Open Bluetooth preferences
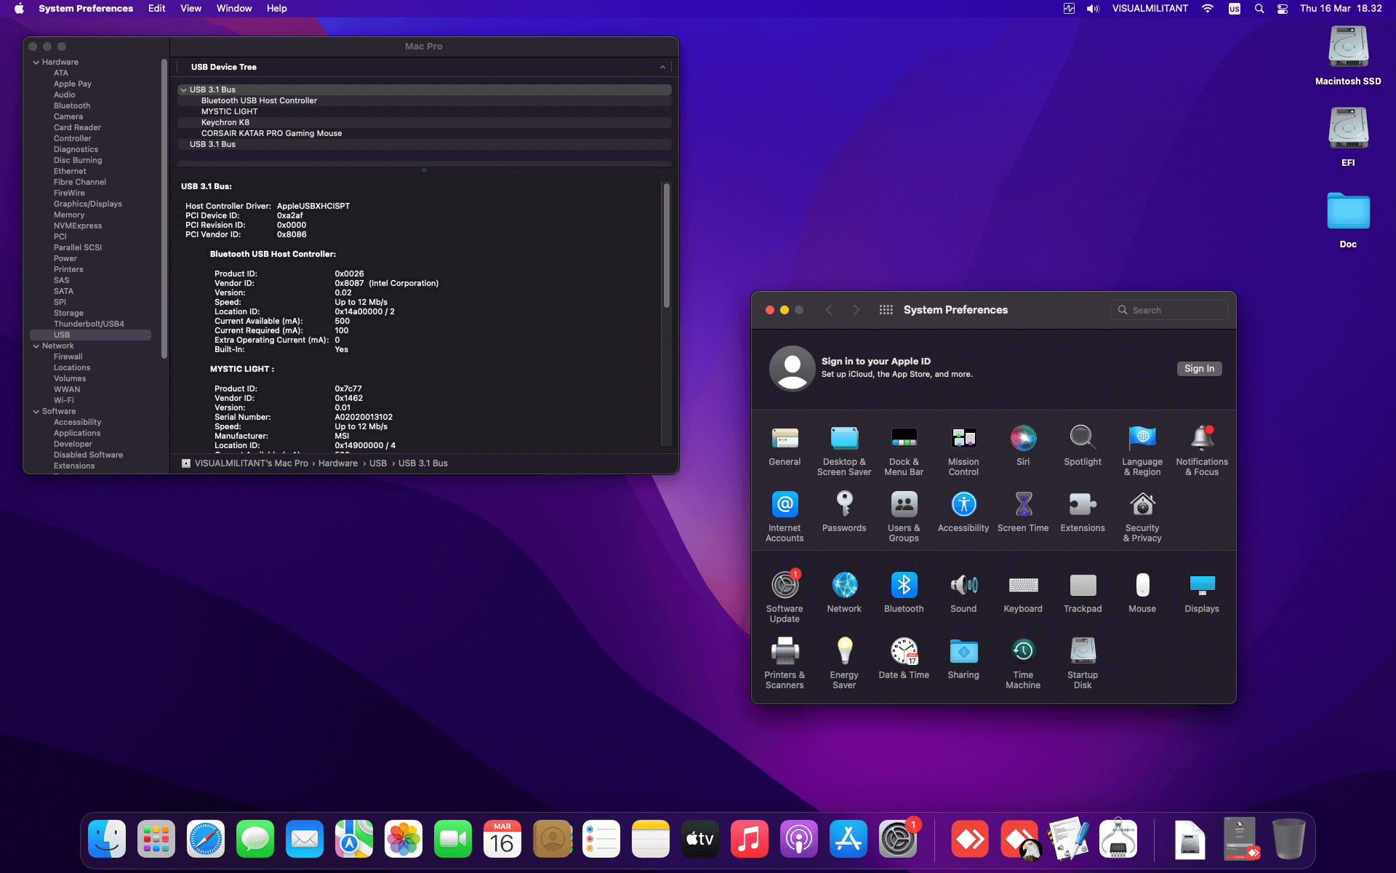The width and height of the screenshot is (1396, 873). point(904,584)
